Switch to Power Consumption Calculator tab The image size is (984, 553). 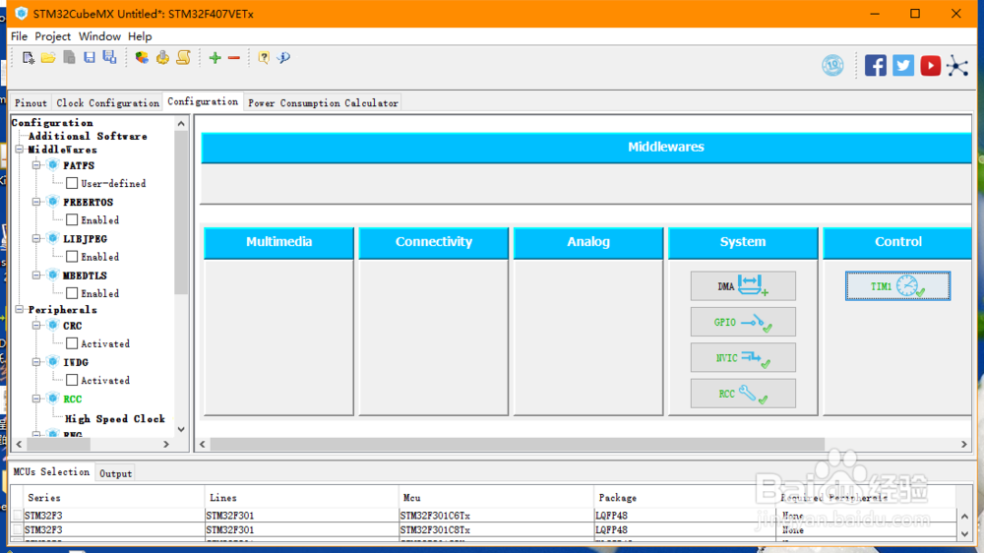coord(323,103)
